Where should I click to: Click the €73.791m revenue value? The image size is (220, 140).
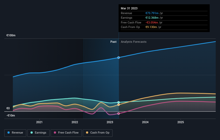(x=152, y=13)
